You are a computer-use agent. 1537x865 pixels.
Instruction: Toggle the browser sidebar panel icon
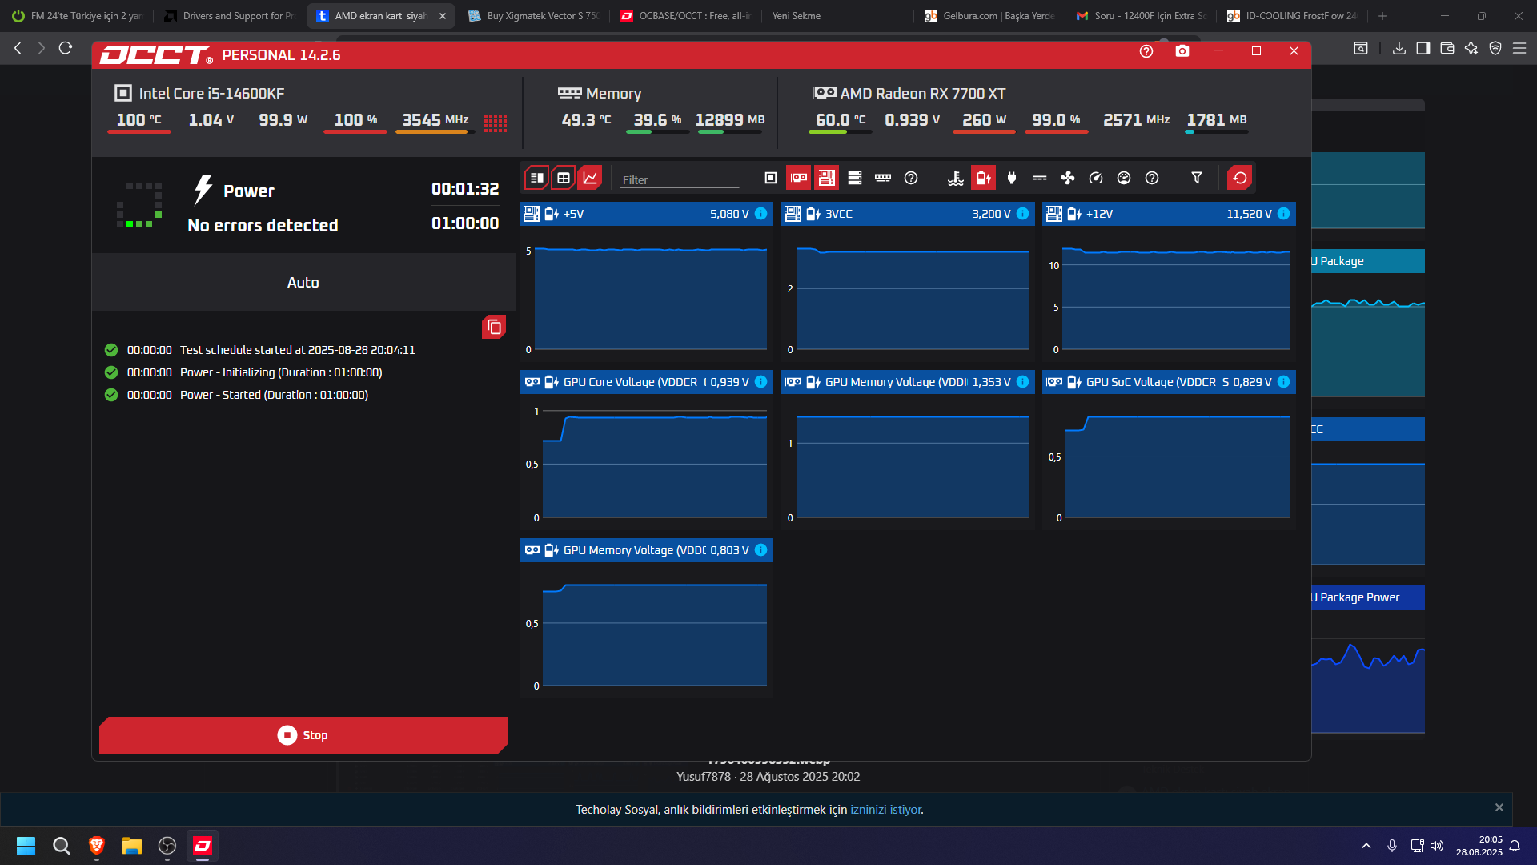point(1423,48)
